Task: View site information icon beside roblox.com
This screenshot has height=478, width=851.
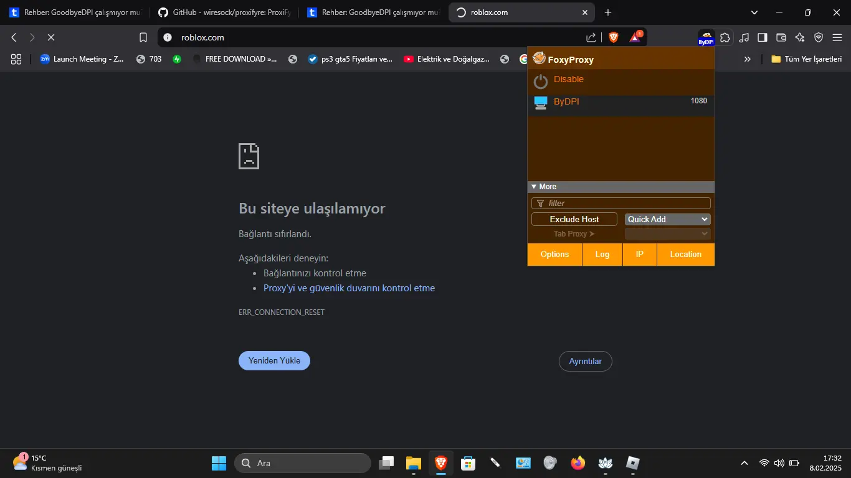Action: point(167,37)
